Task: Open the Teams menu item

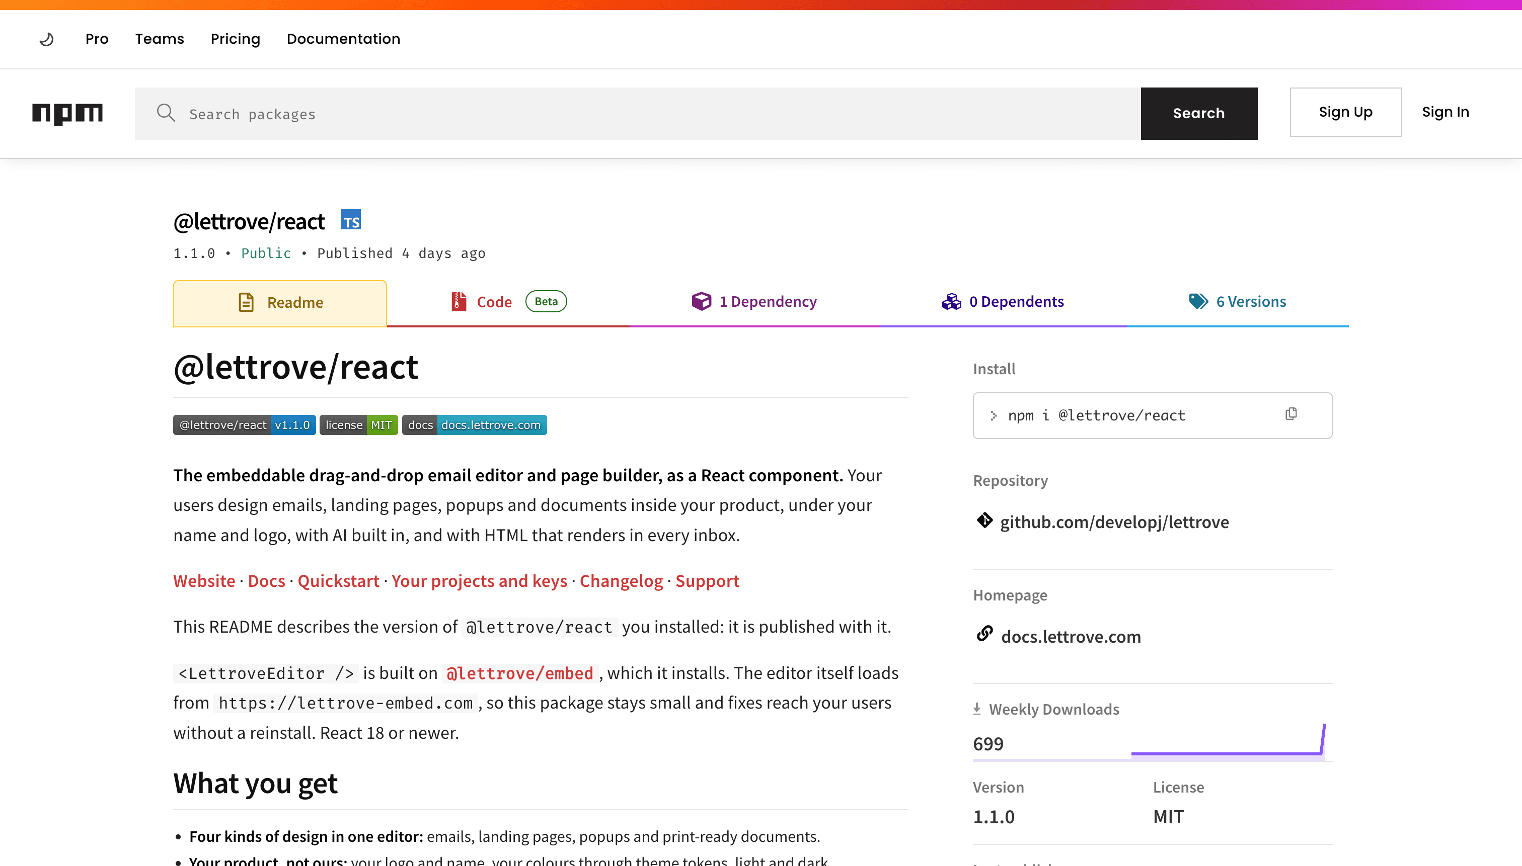Action: tap(160, 39)
